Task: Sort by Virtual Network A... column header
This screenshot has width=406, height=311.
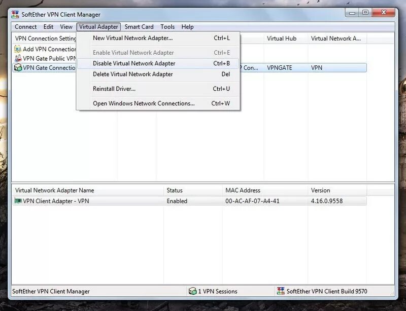Action: pos(337,38)
